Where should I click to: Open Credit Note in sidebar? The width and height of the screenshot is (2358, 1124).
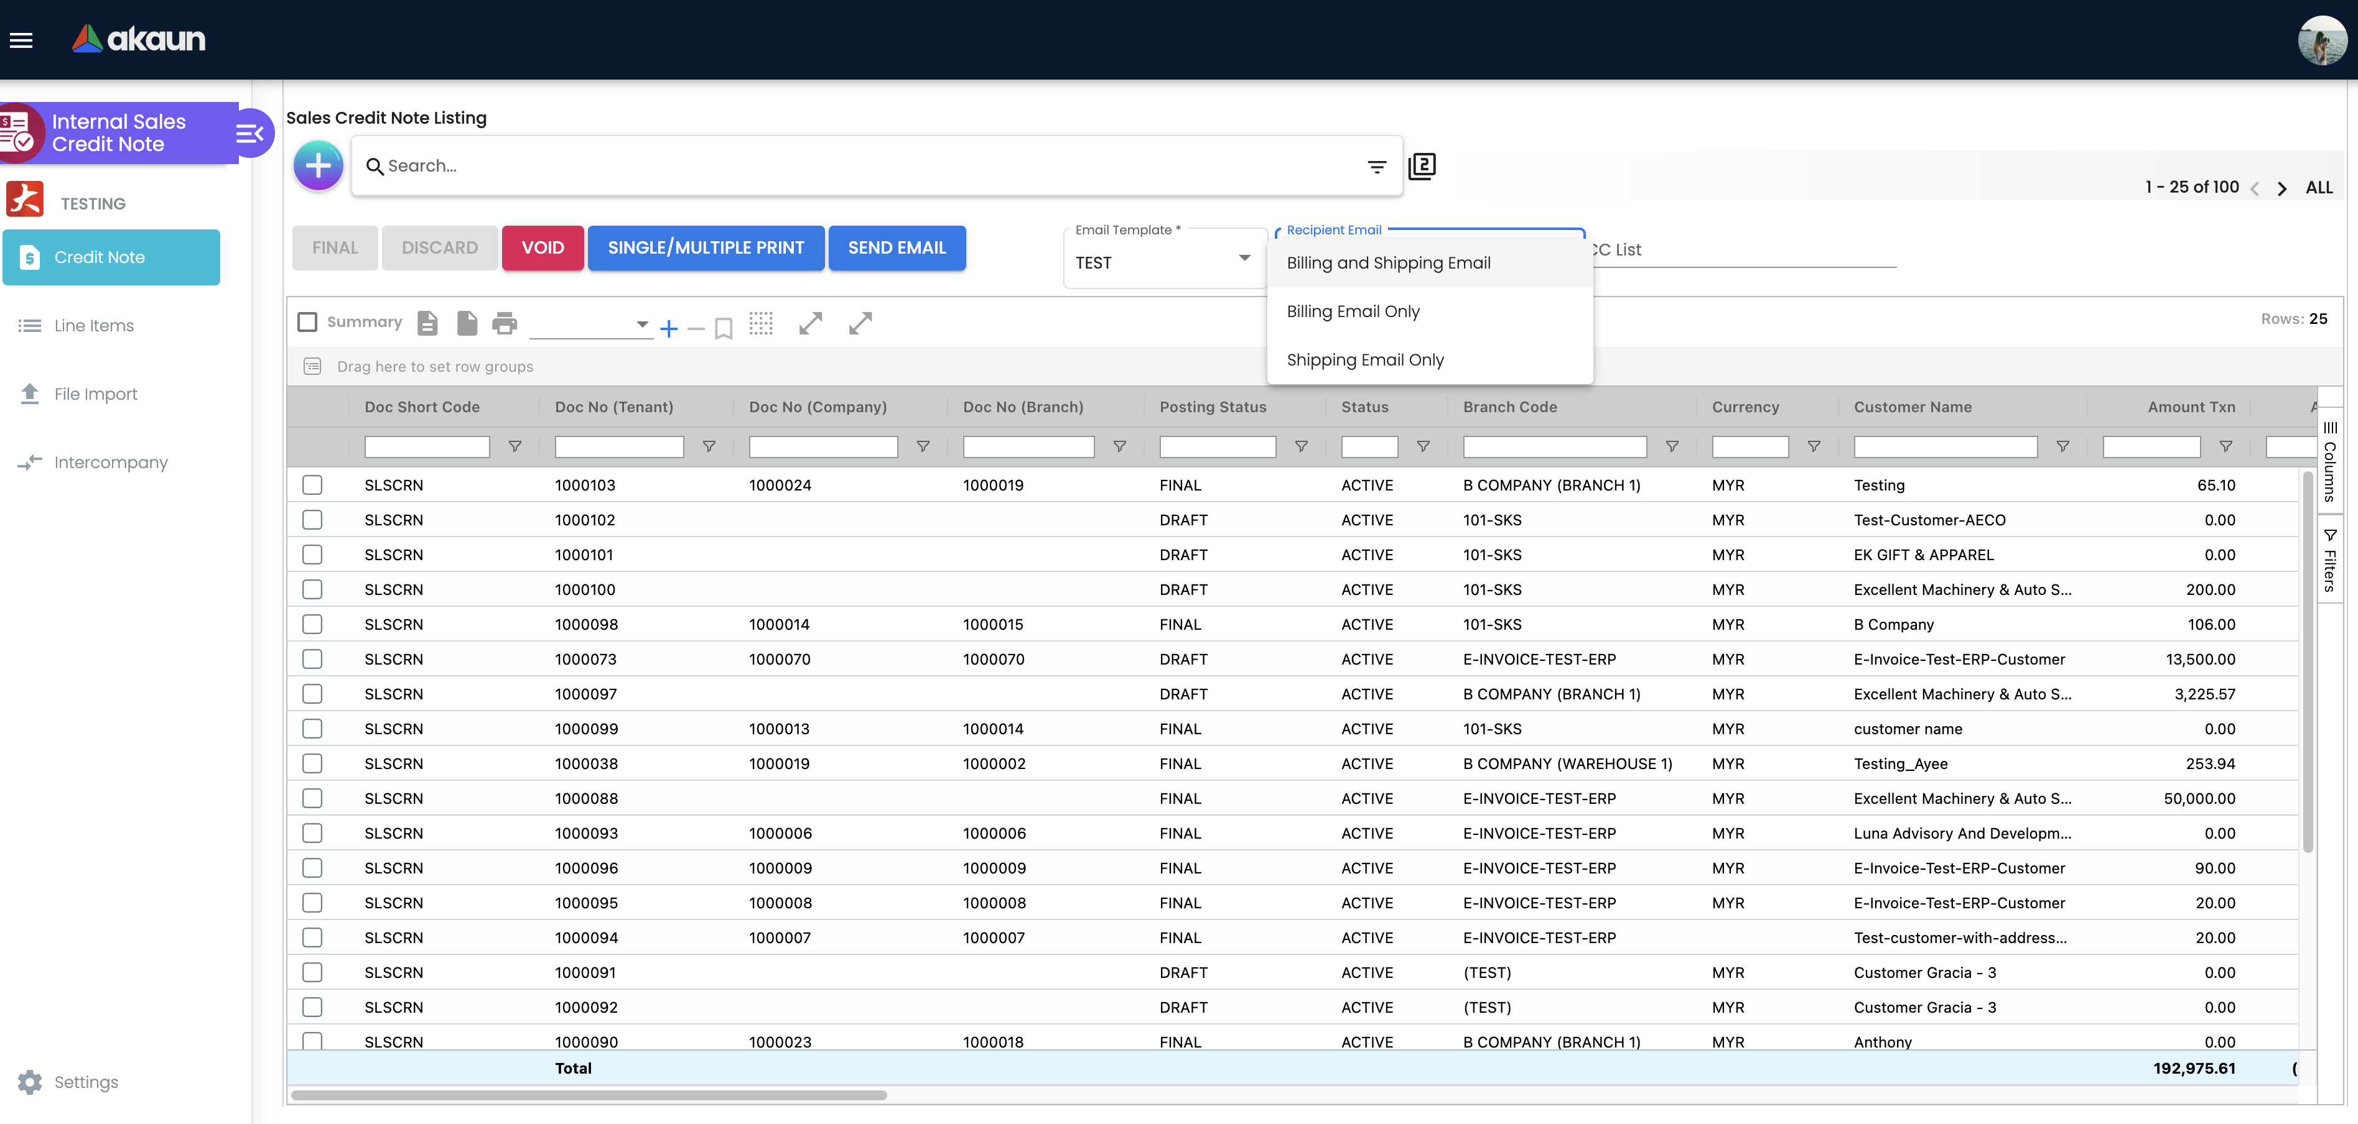(111, 257)
